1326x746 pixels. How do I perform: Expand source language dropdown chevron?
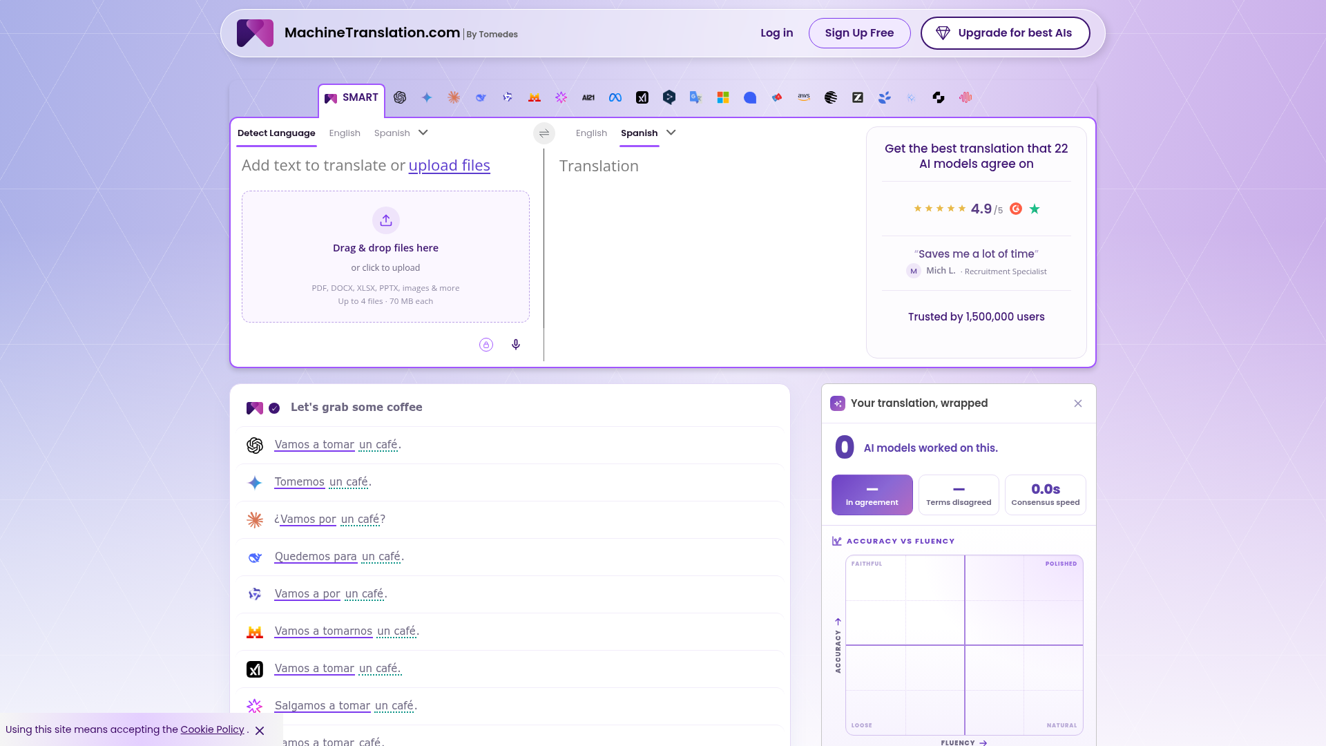point(423,133)
